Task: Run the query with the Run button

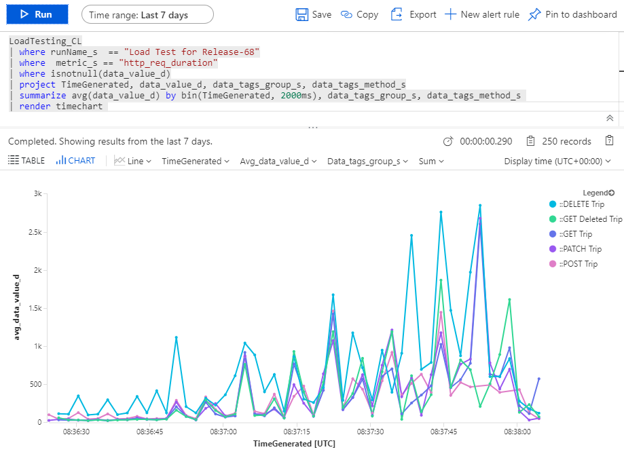Action: (35, 14)
